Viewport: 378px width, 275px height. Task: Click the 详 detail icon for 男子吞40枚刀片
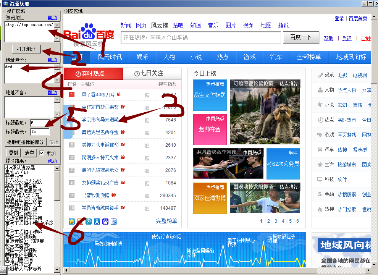tap(147, 95)
